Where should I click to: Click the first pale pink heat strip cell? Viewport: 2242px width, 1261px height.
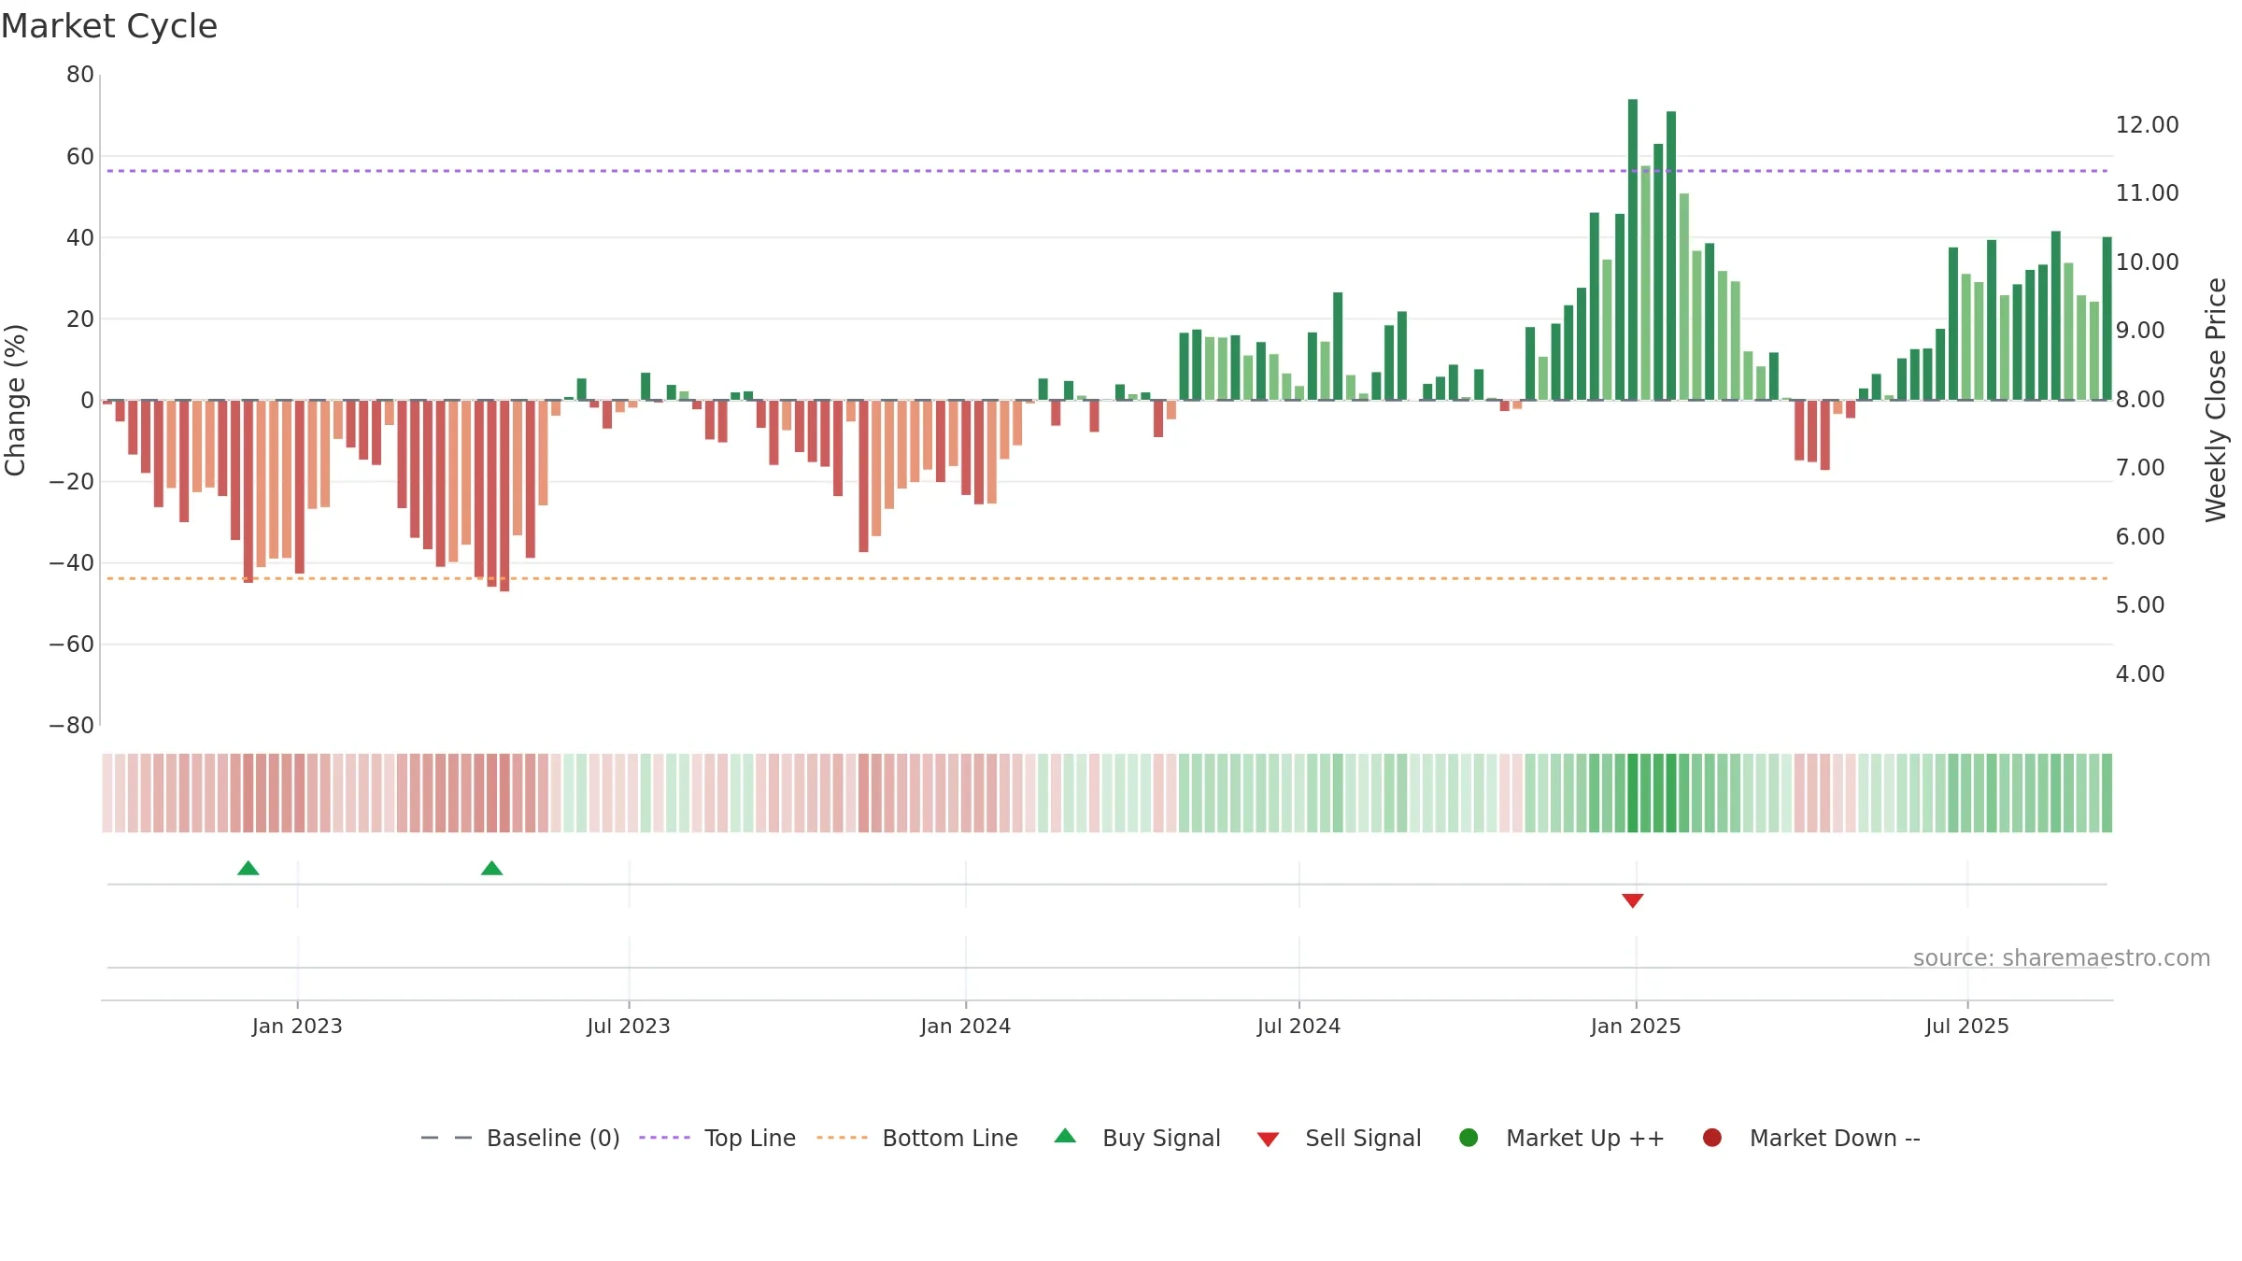click(x=107, y=793)
